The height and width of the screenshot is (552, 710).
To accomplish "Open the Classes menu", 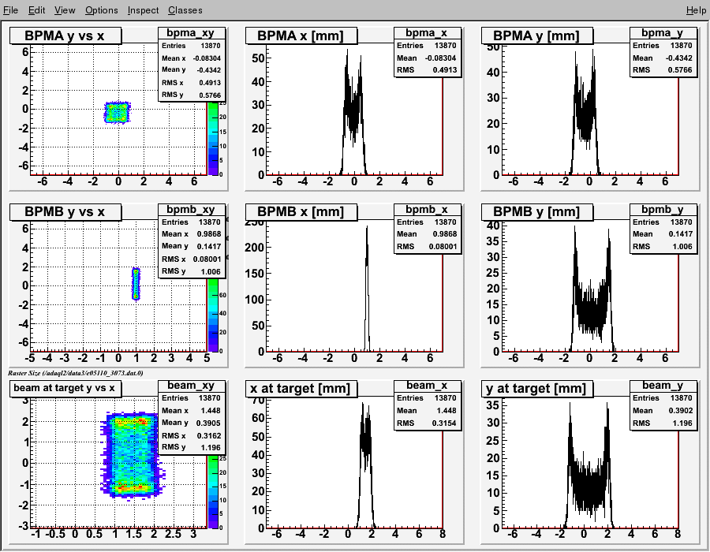I will (185, 10).
